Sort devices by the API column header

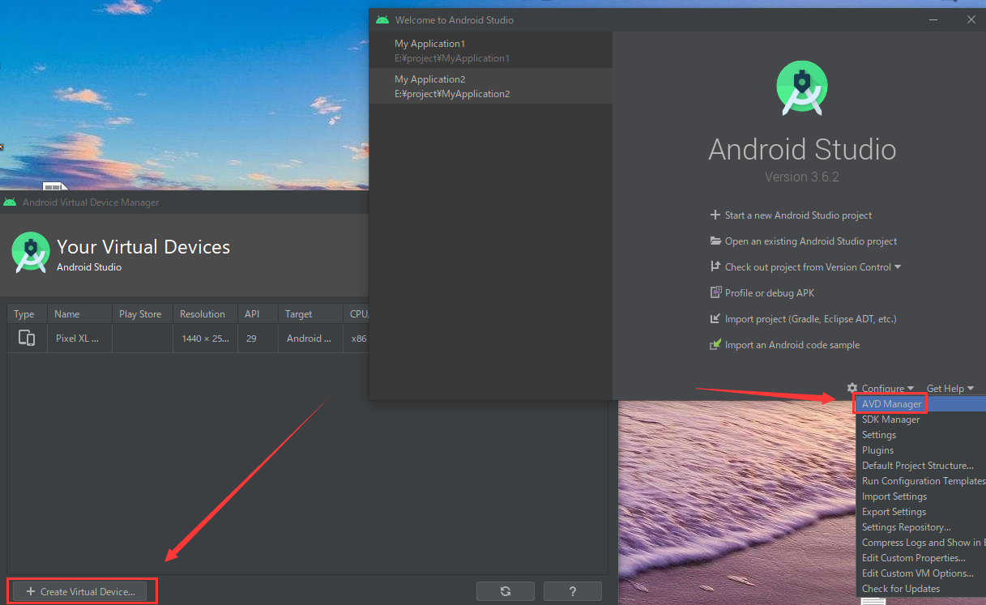(x=251, y=313)
